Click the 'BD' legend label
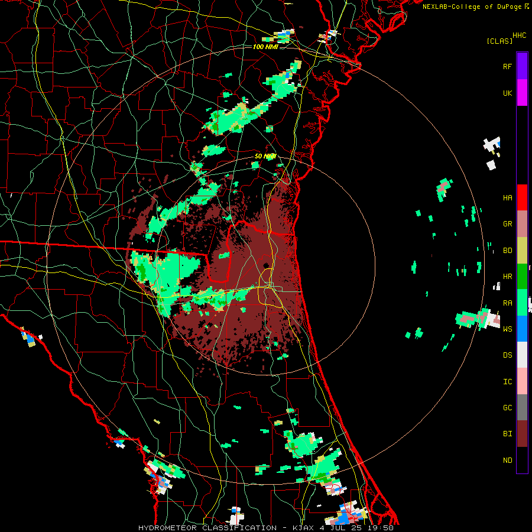 pyautogui.click(x=507, y=251)
